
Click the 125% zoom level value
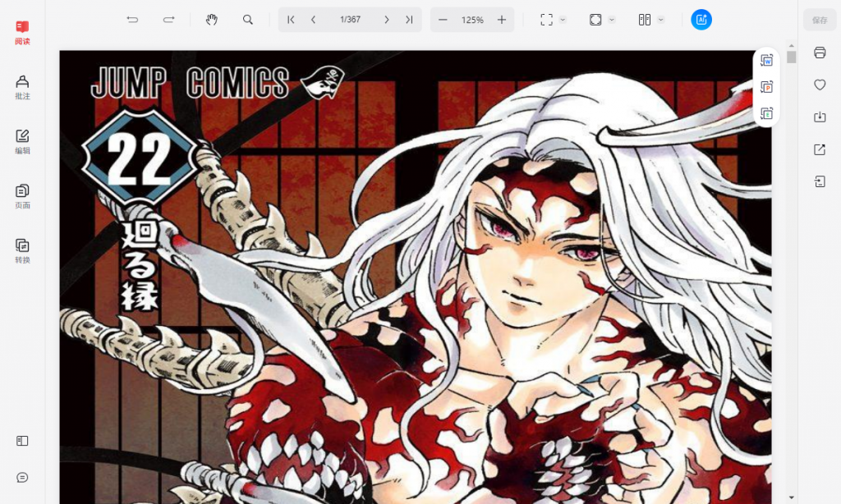[x=472, y=20]
